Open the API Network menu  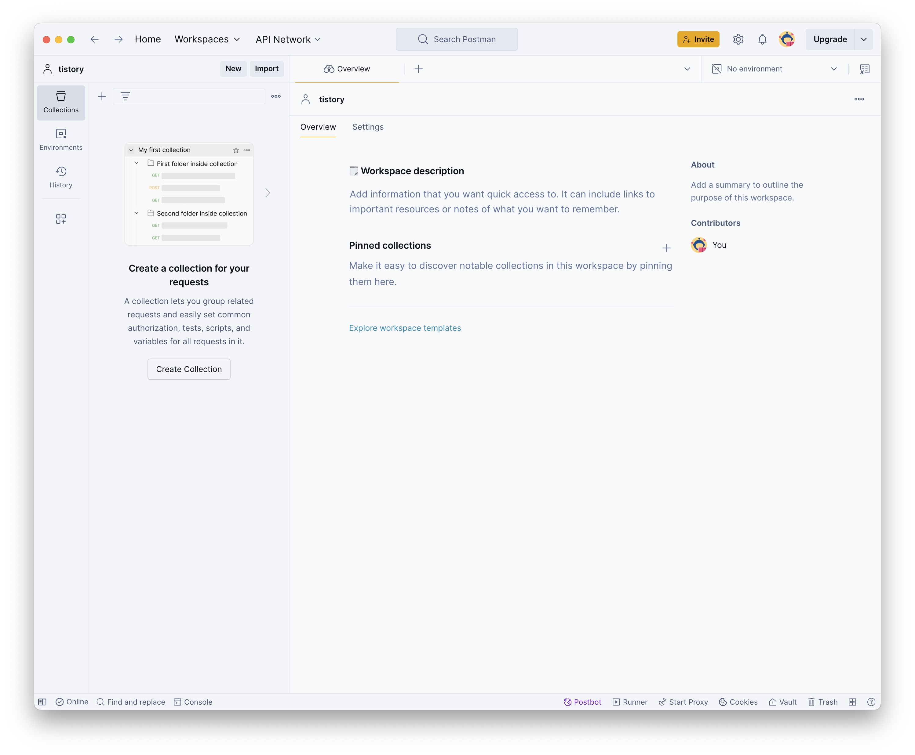pos(288,40)
